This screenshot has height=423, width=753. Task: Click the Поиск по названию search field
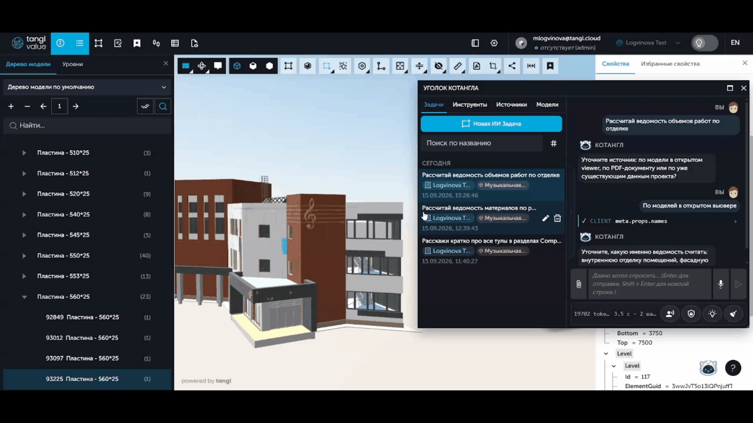tap(482, 143)
